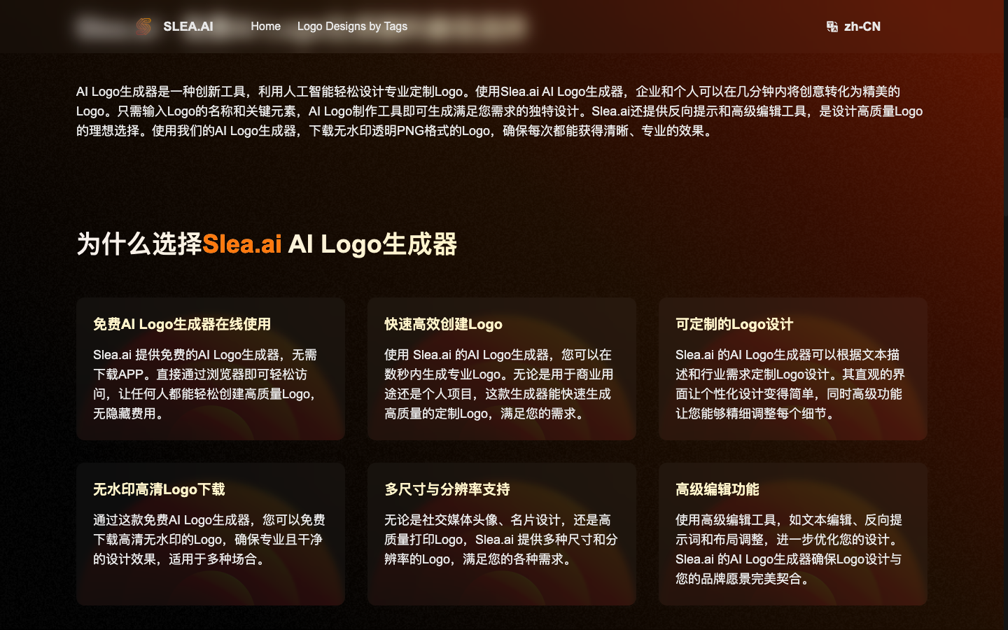Click the Slea.ai orange heading text
The image size is (1008, 630).
tap(242, 244)
